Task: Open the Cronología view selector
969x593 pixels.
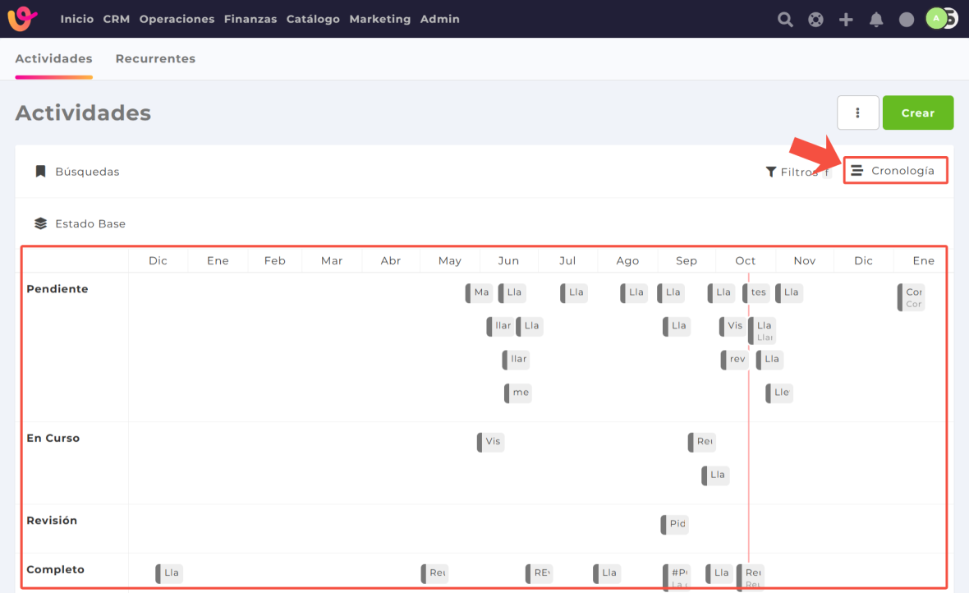Action: 895,171
